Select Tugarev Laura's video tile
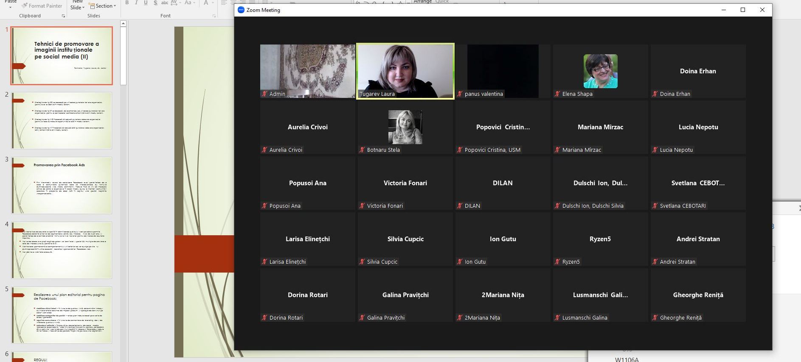Screen dimensions: 801x362 click(x=405, y=71)
